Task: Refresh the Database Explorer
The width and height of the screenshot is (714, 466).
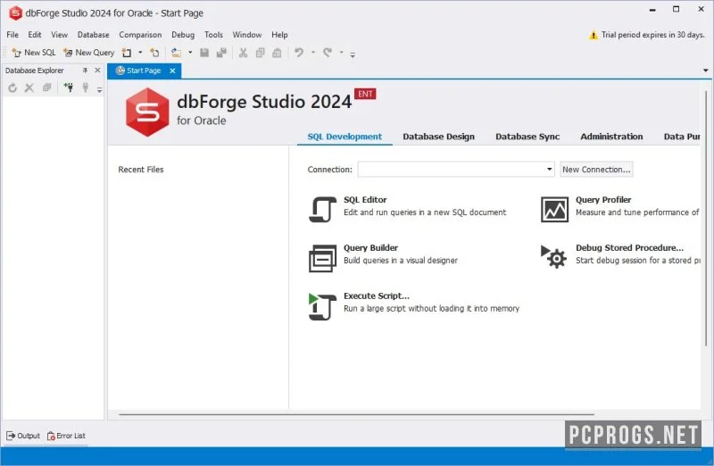Action: [x=12, y=87]
